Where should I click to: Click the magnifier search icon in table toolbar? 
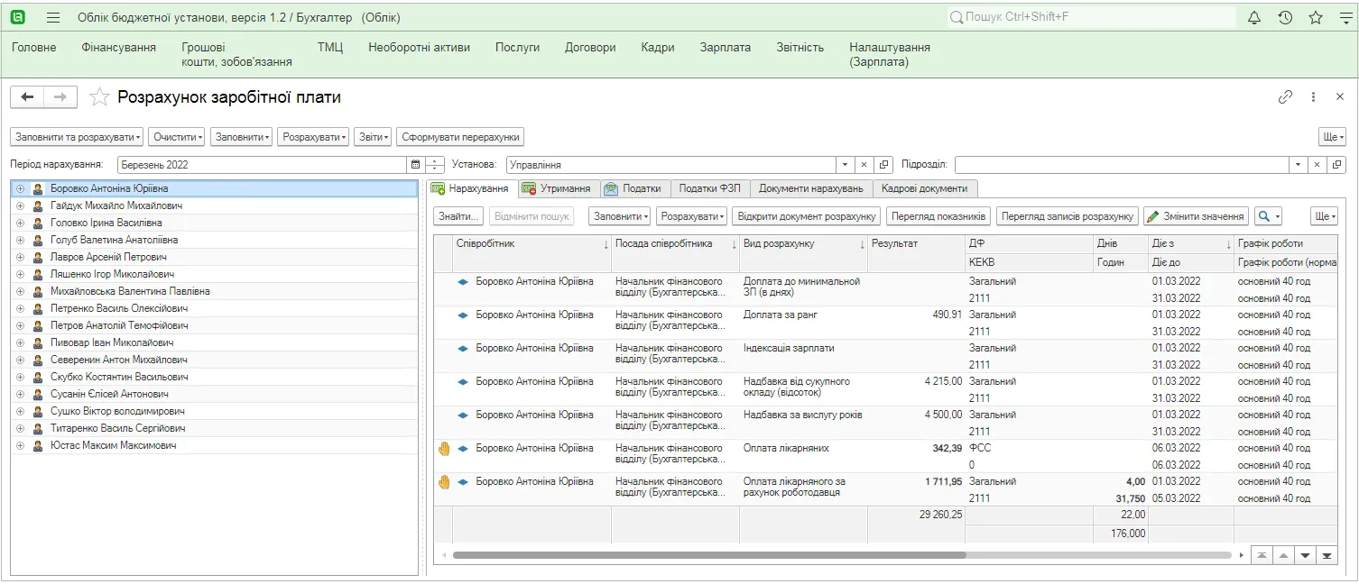[x=1267, y=216]
